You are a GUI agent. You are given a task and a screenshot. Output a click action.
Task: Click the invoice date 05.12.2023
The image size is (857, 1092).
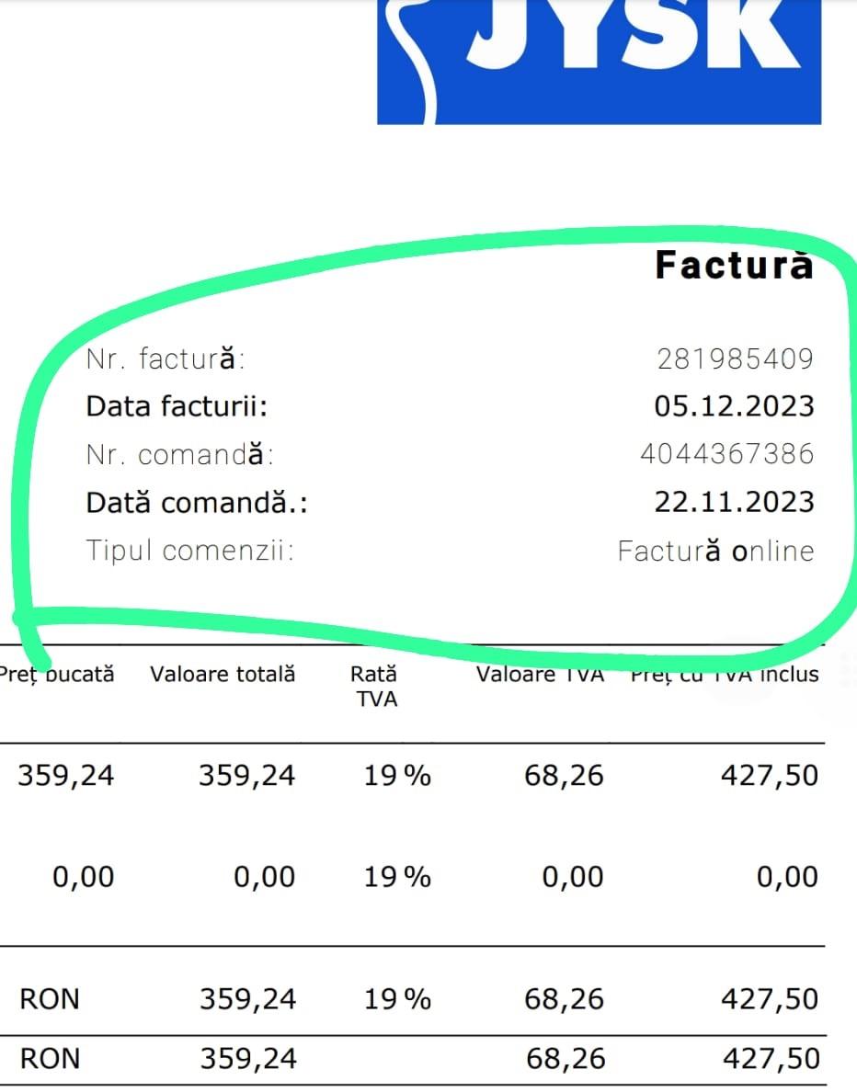pyautogui.click(x=734, y=406)
